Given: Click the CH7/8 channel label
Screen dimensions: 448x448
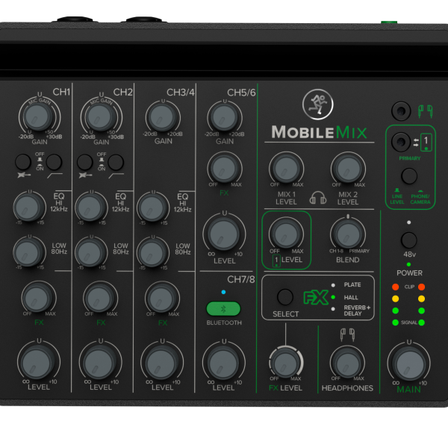Looking at the screenshot, I should tap(241, 279).
